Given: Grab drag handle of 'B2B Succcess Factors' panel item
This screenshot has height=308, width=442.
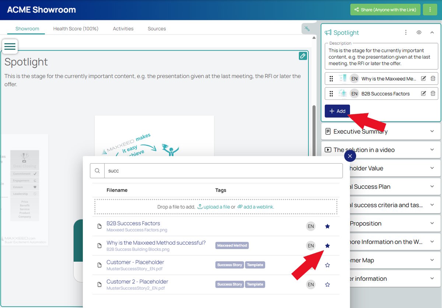Looking at the screenshot, I should pos(331,94).
